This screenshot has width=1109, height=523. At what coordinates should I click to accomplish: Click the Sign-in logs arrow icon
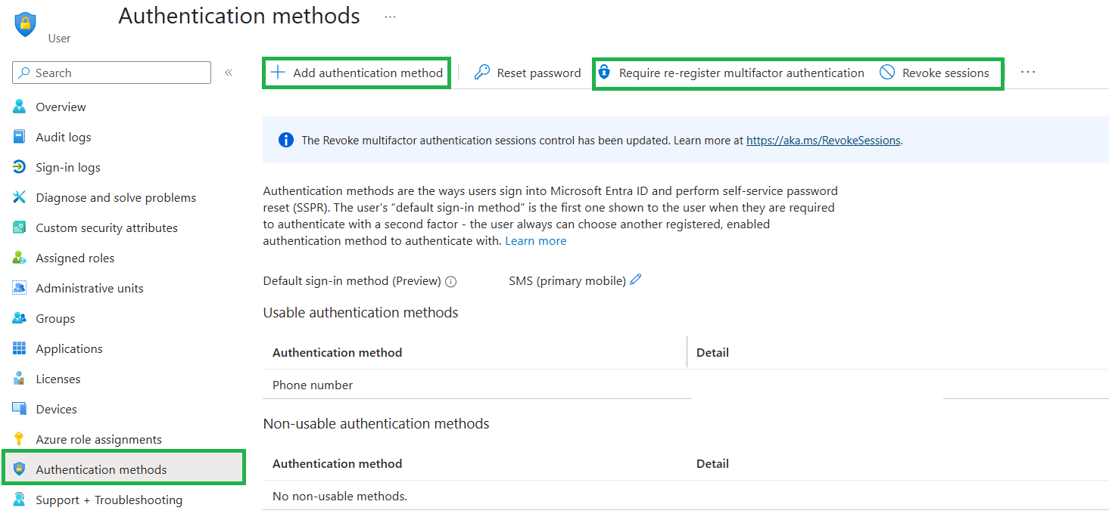20,167
